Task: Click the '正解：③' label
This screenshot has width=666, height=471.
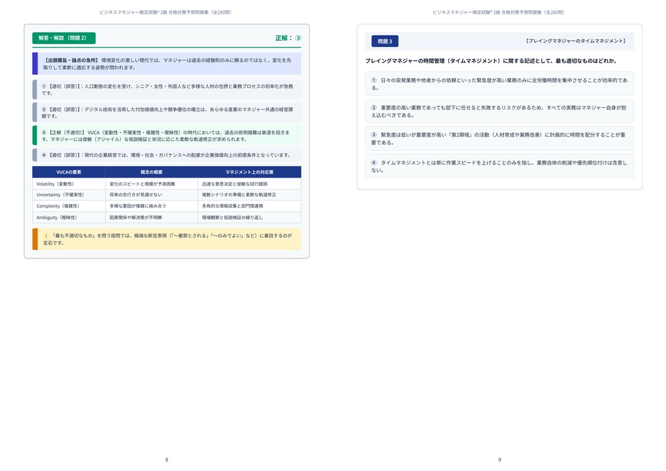Action: 288,38
